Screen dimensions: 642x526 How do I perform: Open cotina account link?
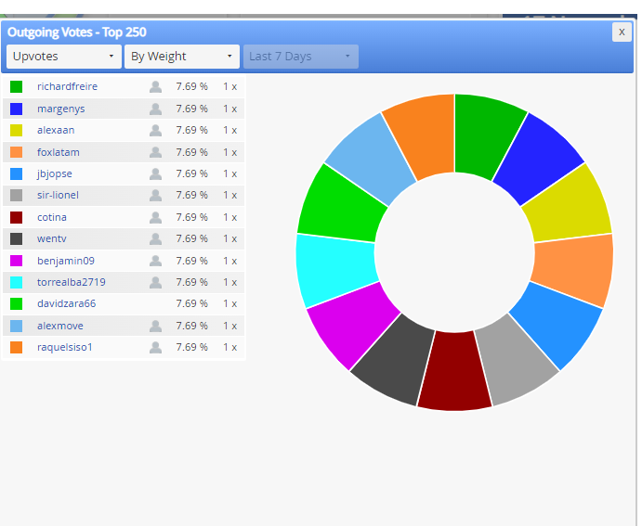tap(52, 217)
